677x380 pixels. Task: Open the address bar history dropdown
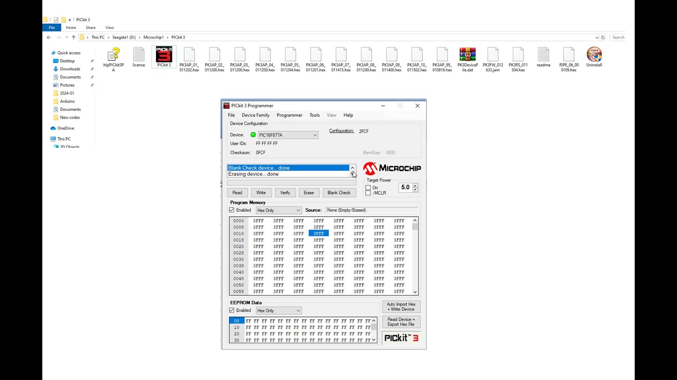[597, 37]
